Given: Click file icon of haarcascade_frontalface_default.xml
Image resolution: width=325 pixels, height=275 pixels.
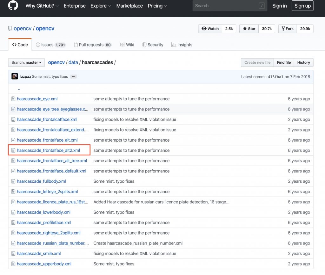Looking at the screenshot, I should pos(13,171).
